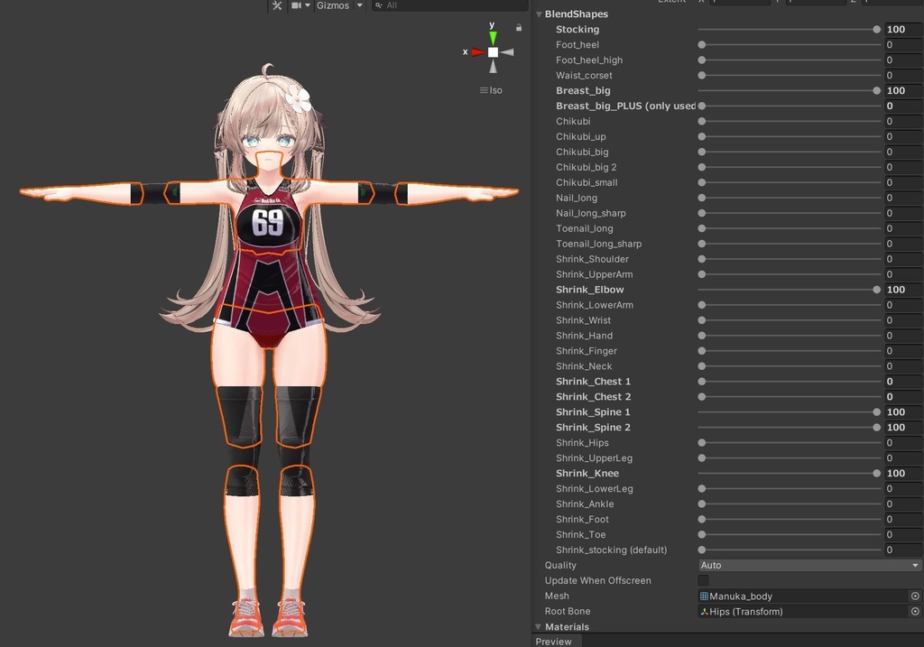
Task: Click the Shrink_Spine 2 value field
Action: (903, 428)
